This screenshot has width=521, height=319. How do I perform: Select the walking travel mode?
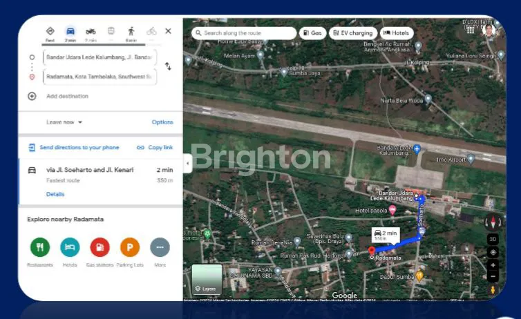coord(131,32)
